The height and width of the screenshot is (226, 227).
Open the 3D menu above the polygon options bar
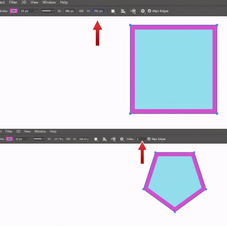pyautogui.click(x=18, y=132)
